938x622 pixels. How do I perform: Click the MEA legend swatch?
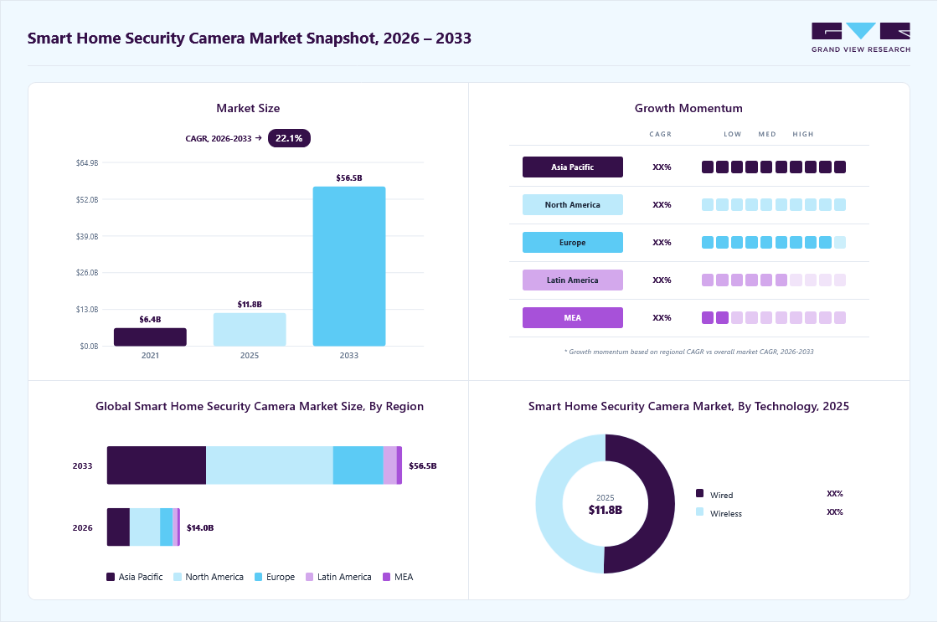[x=386, y=577]
